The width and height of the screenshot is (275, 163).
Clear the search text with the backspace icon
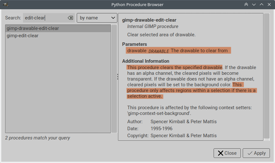coord(70,18)
